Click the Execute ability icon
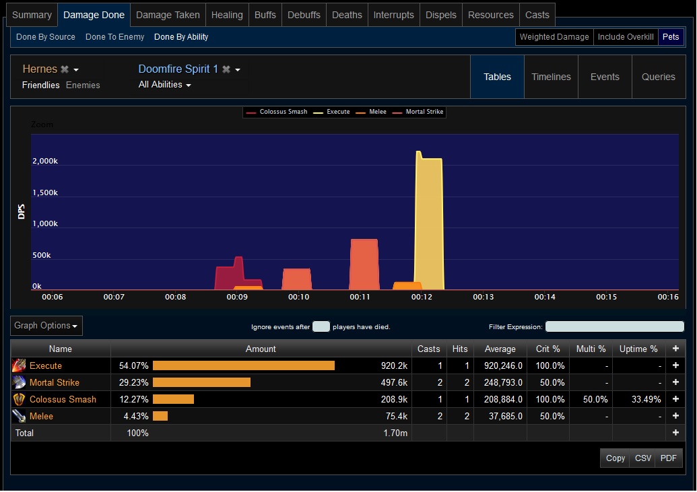This screenshot has height=492, width=697. click(19, 365)
